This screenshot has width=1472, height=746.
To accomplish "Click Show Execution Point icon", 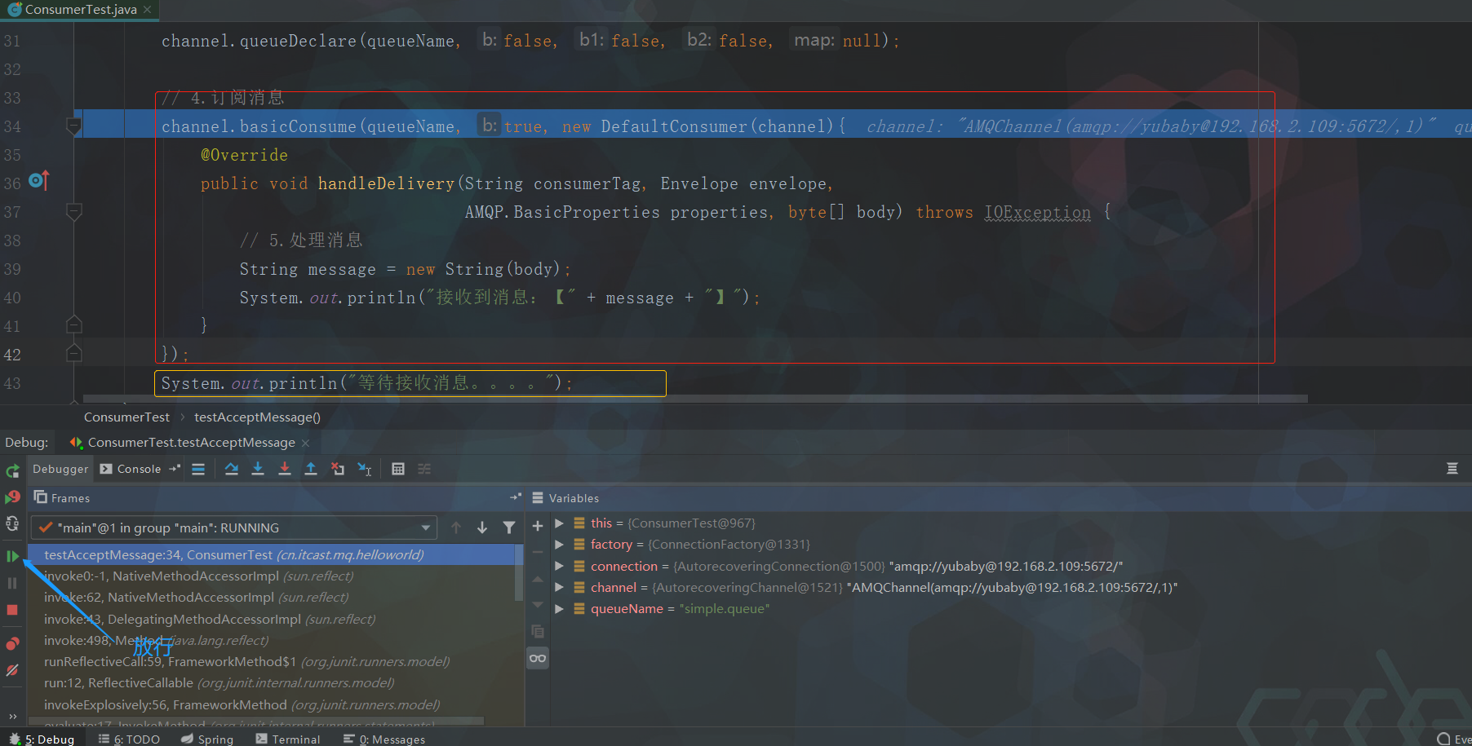I will 198,469.
